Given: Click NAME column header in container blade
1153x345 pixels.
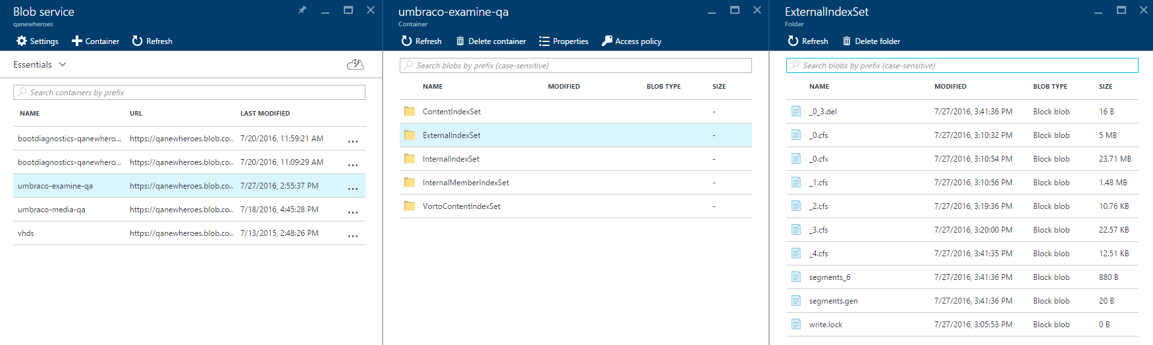Looking at the screenshot, I should click(433, 86).
